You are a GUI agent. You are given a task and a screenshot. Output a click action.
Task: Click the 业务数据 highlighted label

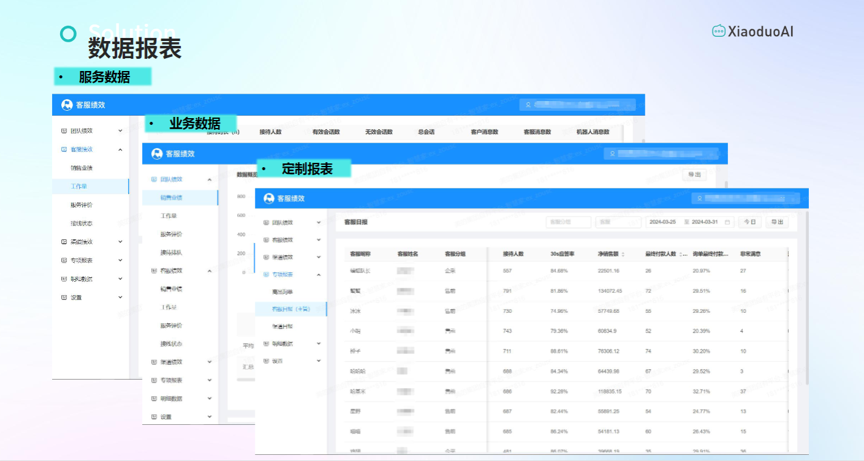(192, 123)
